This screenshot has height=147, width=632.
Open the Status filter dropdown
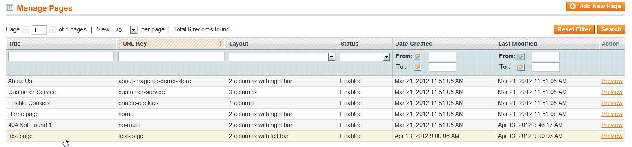tap(365, 57)
